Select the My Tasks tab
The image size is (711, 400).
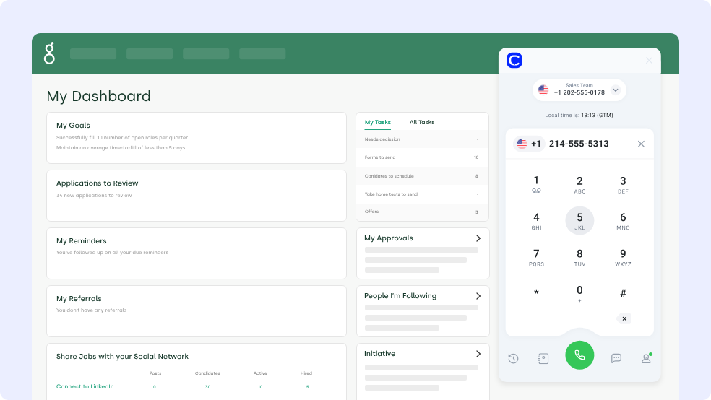tap(378, 122)
